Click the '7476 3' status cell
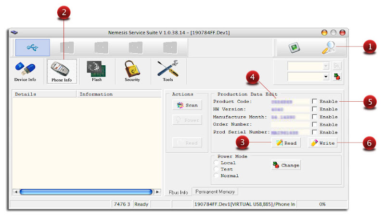This screenshot has width=385, height=217. click(x=122, y=204)
